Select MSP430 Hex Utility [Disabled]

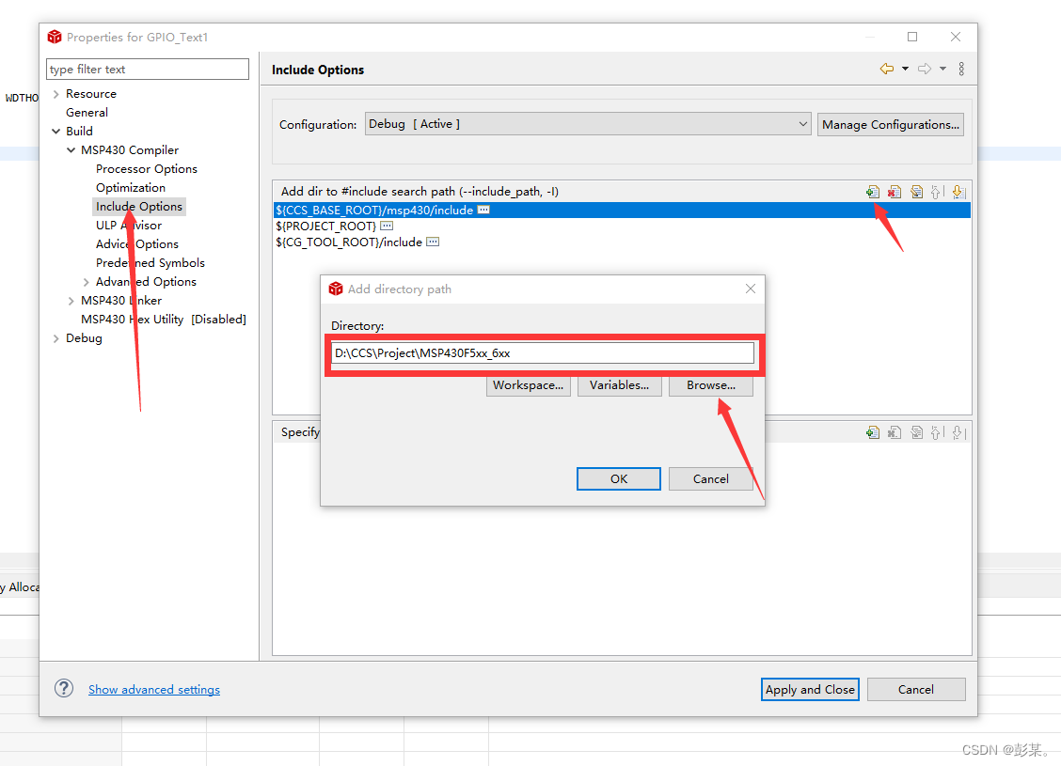click(163, 320)
